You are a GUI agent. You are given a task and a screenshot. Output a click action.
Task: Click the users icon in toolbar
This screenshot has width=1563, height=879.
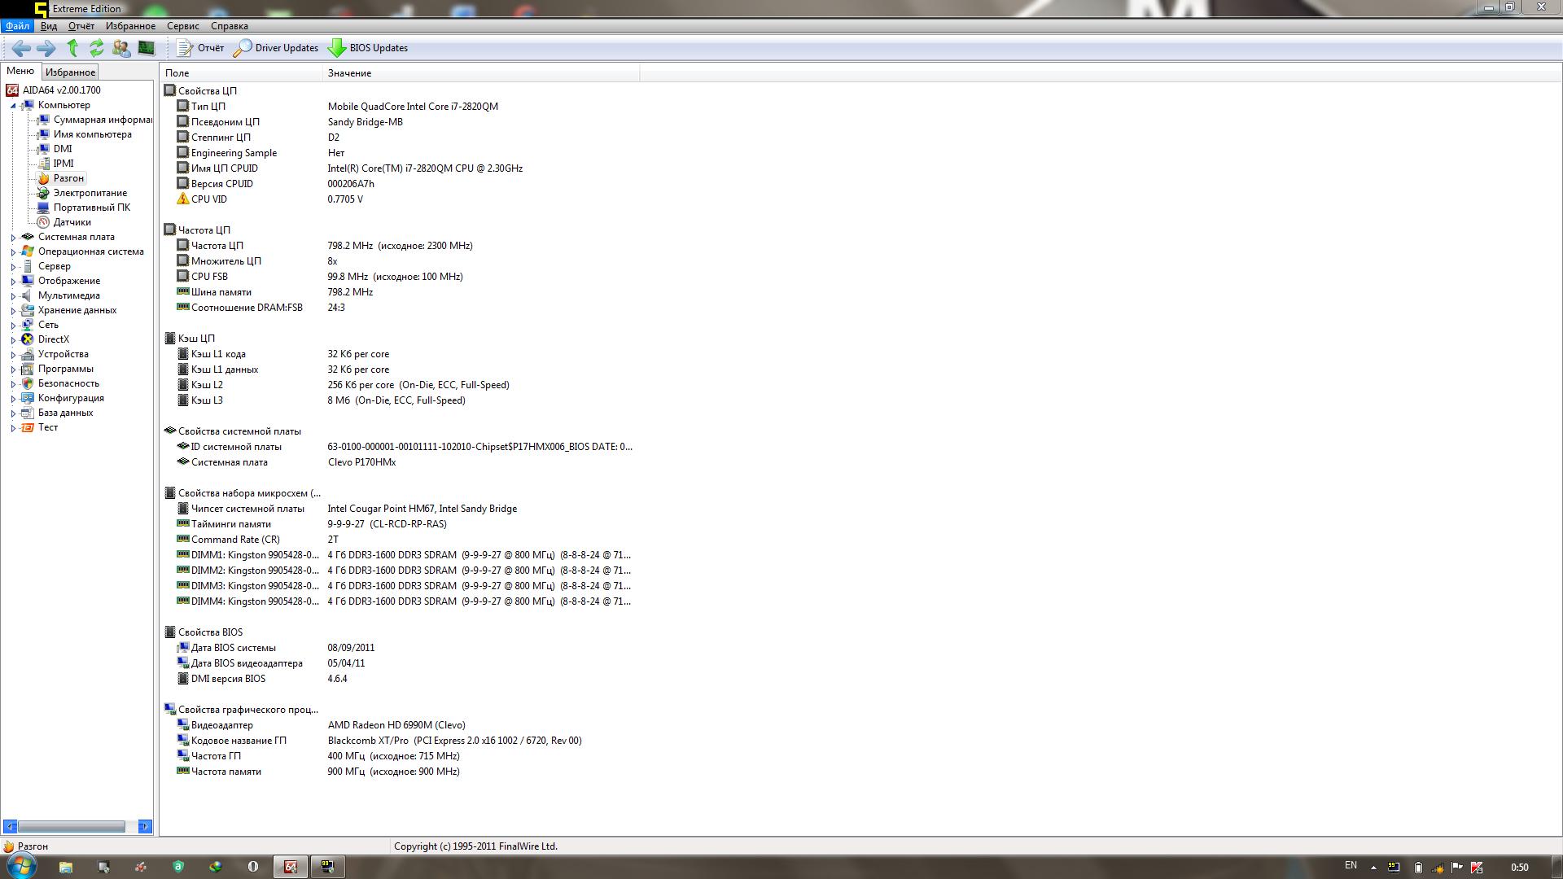click(121, 48)
